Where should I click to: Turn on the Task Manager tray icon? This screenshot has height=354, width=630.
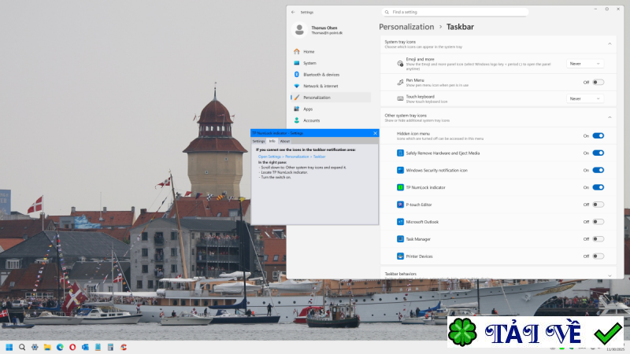point(598,239)
